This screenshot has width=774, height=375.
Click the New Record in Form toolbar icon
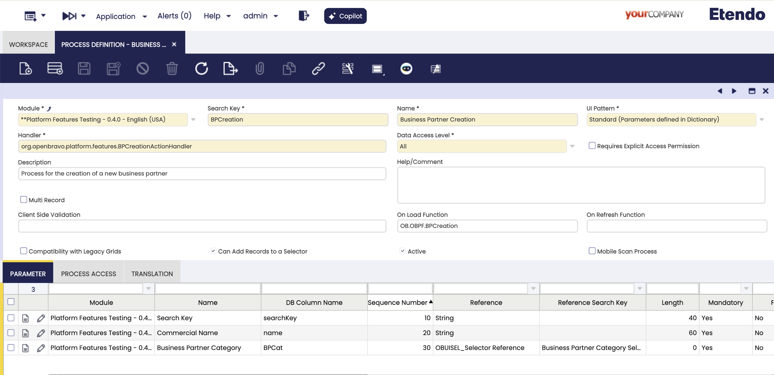pos(25,68)
